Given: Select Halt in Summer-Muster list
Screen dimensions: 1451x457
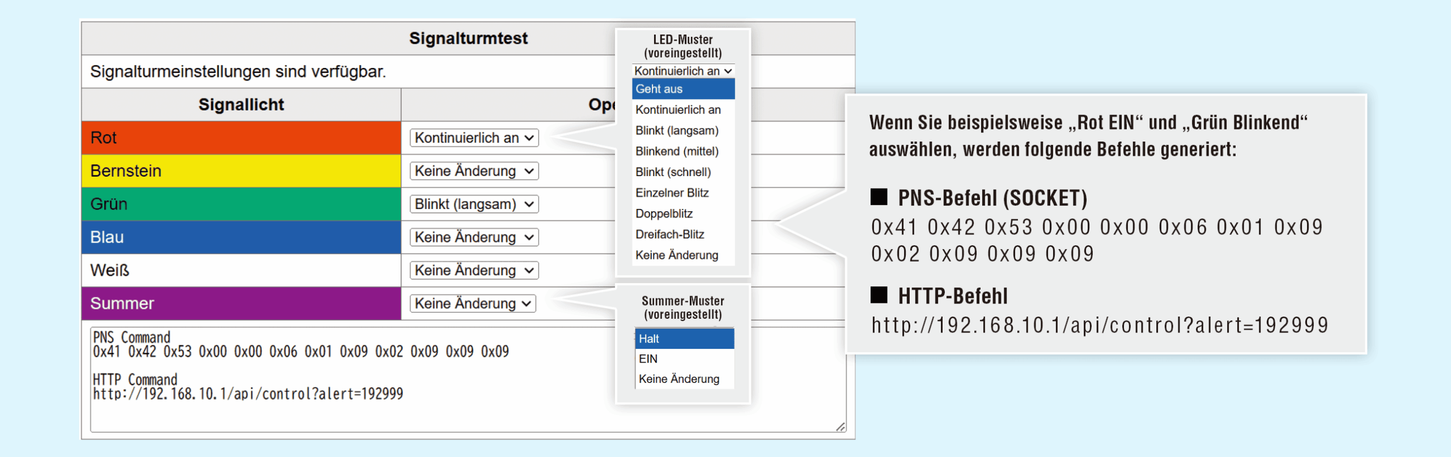Looking at the screenshot, I should [x=684, y=339].
